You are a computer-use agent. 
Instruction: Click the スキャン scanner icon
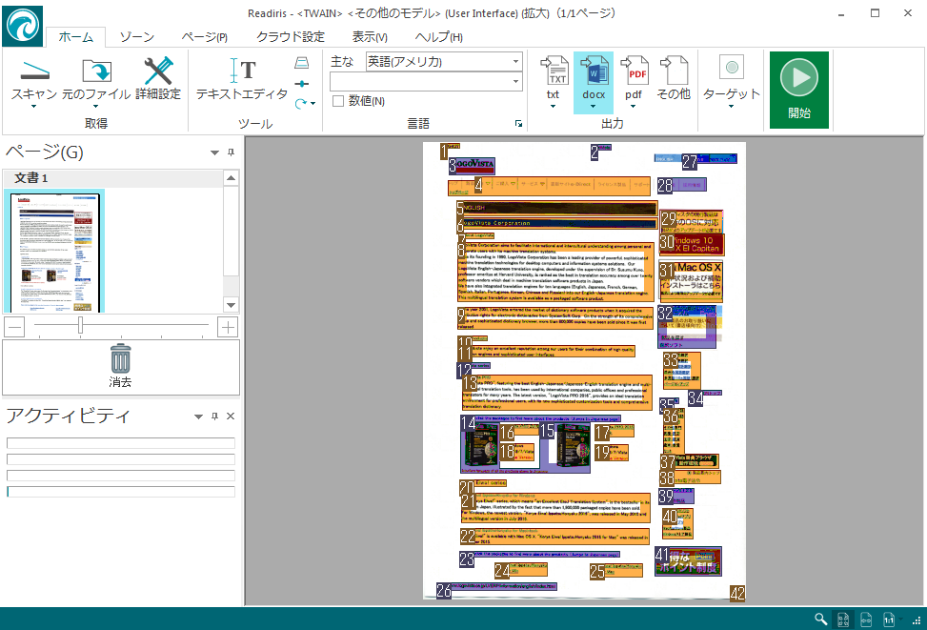(x=34, y=71)
